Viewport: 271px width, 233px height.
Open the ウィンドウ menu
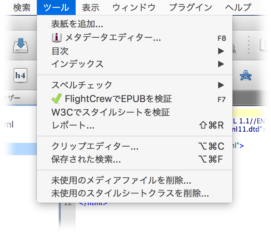(x=134, y=7)
